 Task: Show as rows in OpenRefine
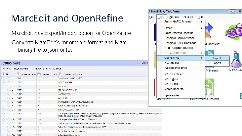pyautogui.click(x=16, y=69)
